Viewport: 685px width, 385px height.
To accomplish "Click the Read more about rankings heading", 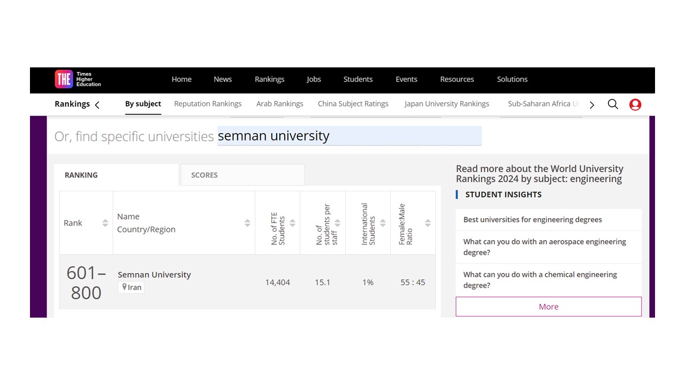I will (x=539, y=174).
